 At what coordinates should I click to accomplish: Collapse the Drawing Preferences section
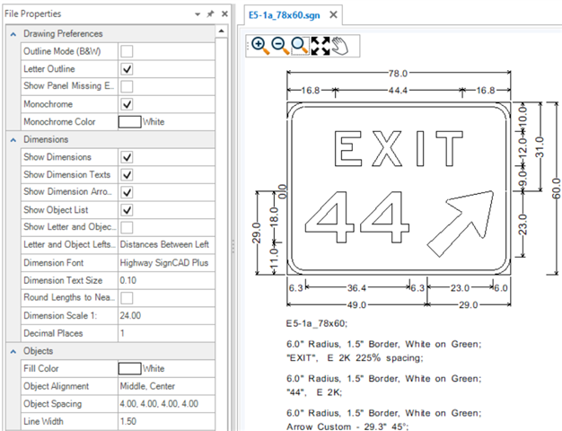(13, 34)
